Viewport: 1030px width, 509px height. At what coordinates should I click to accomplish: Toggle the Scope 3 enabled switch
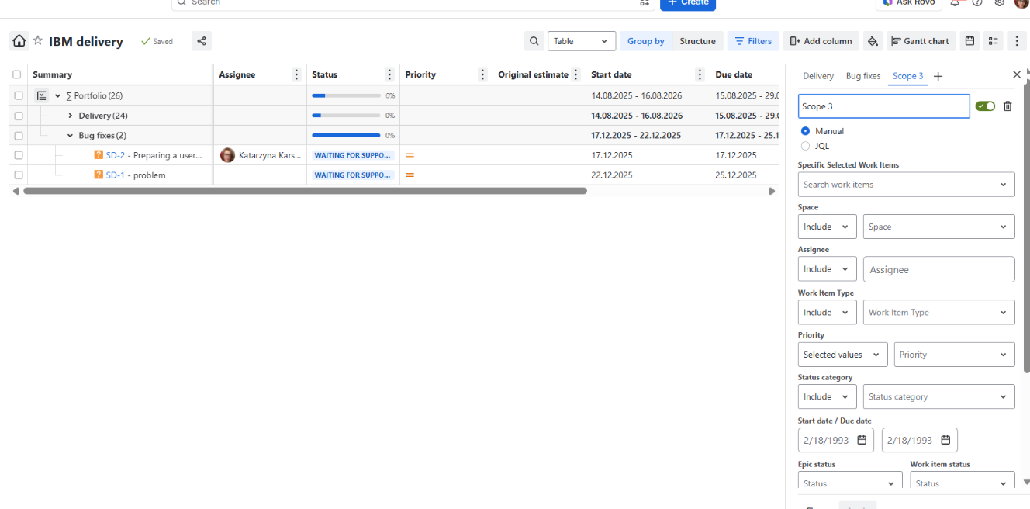click(985, 106)
